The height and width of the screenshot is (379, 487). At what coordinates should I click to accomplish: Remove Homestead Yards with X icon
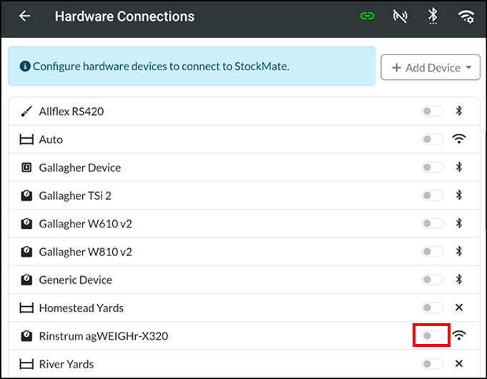coord(458,307)
